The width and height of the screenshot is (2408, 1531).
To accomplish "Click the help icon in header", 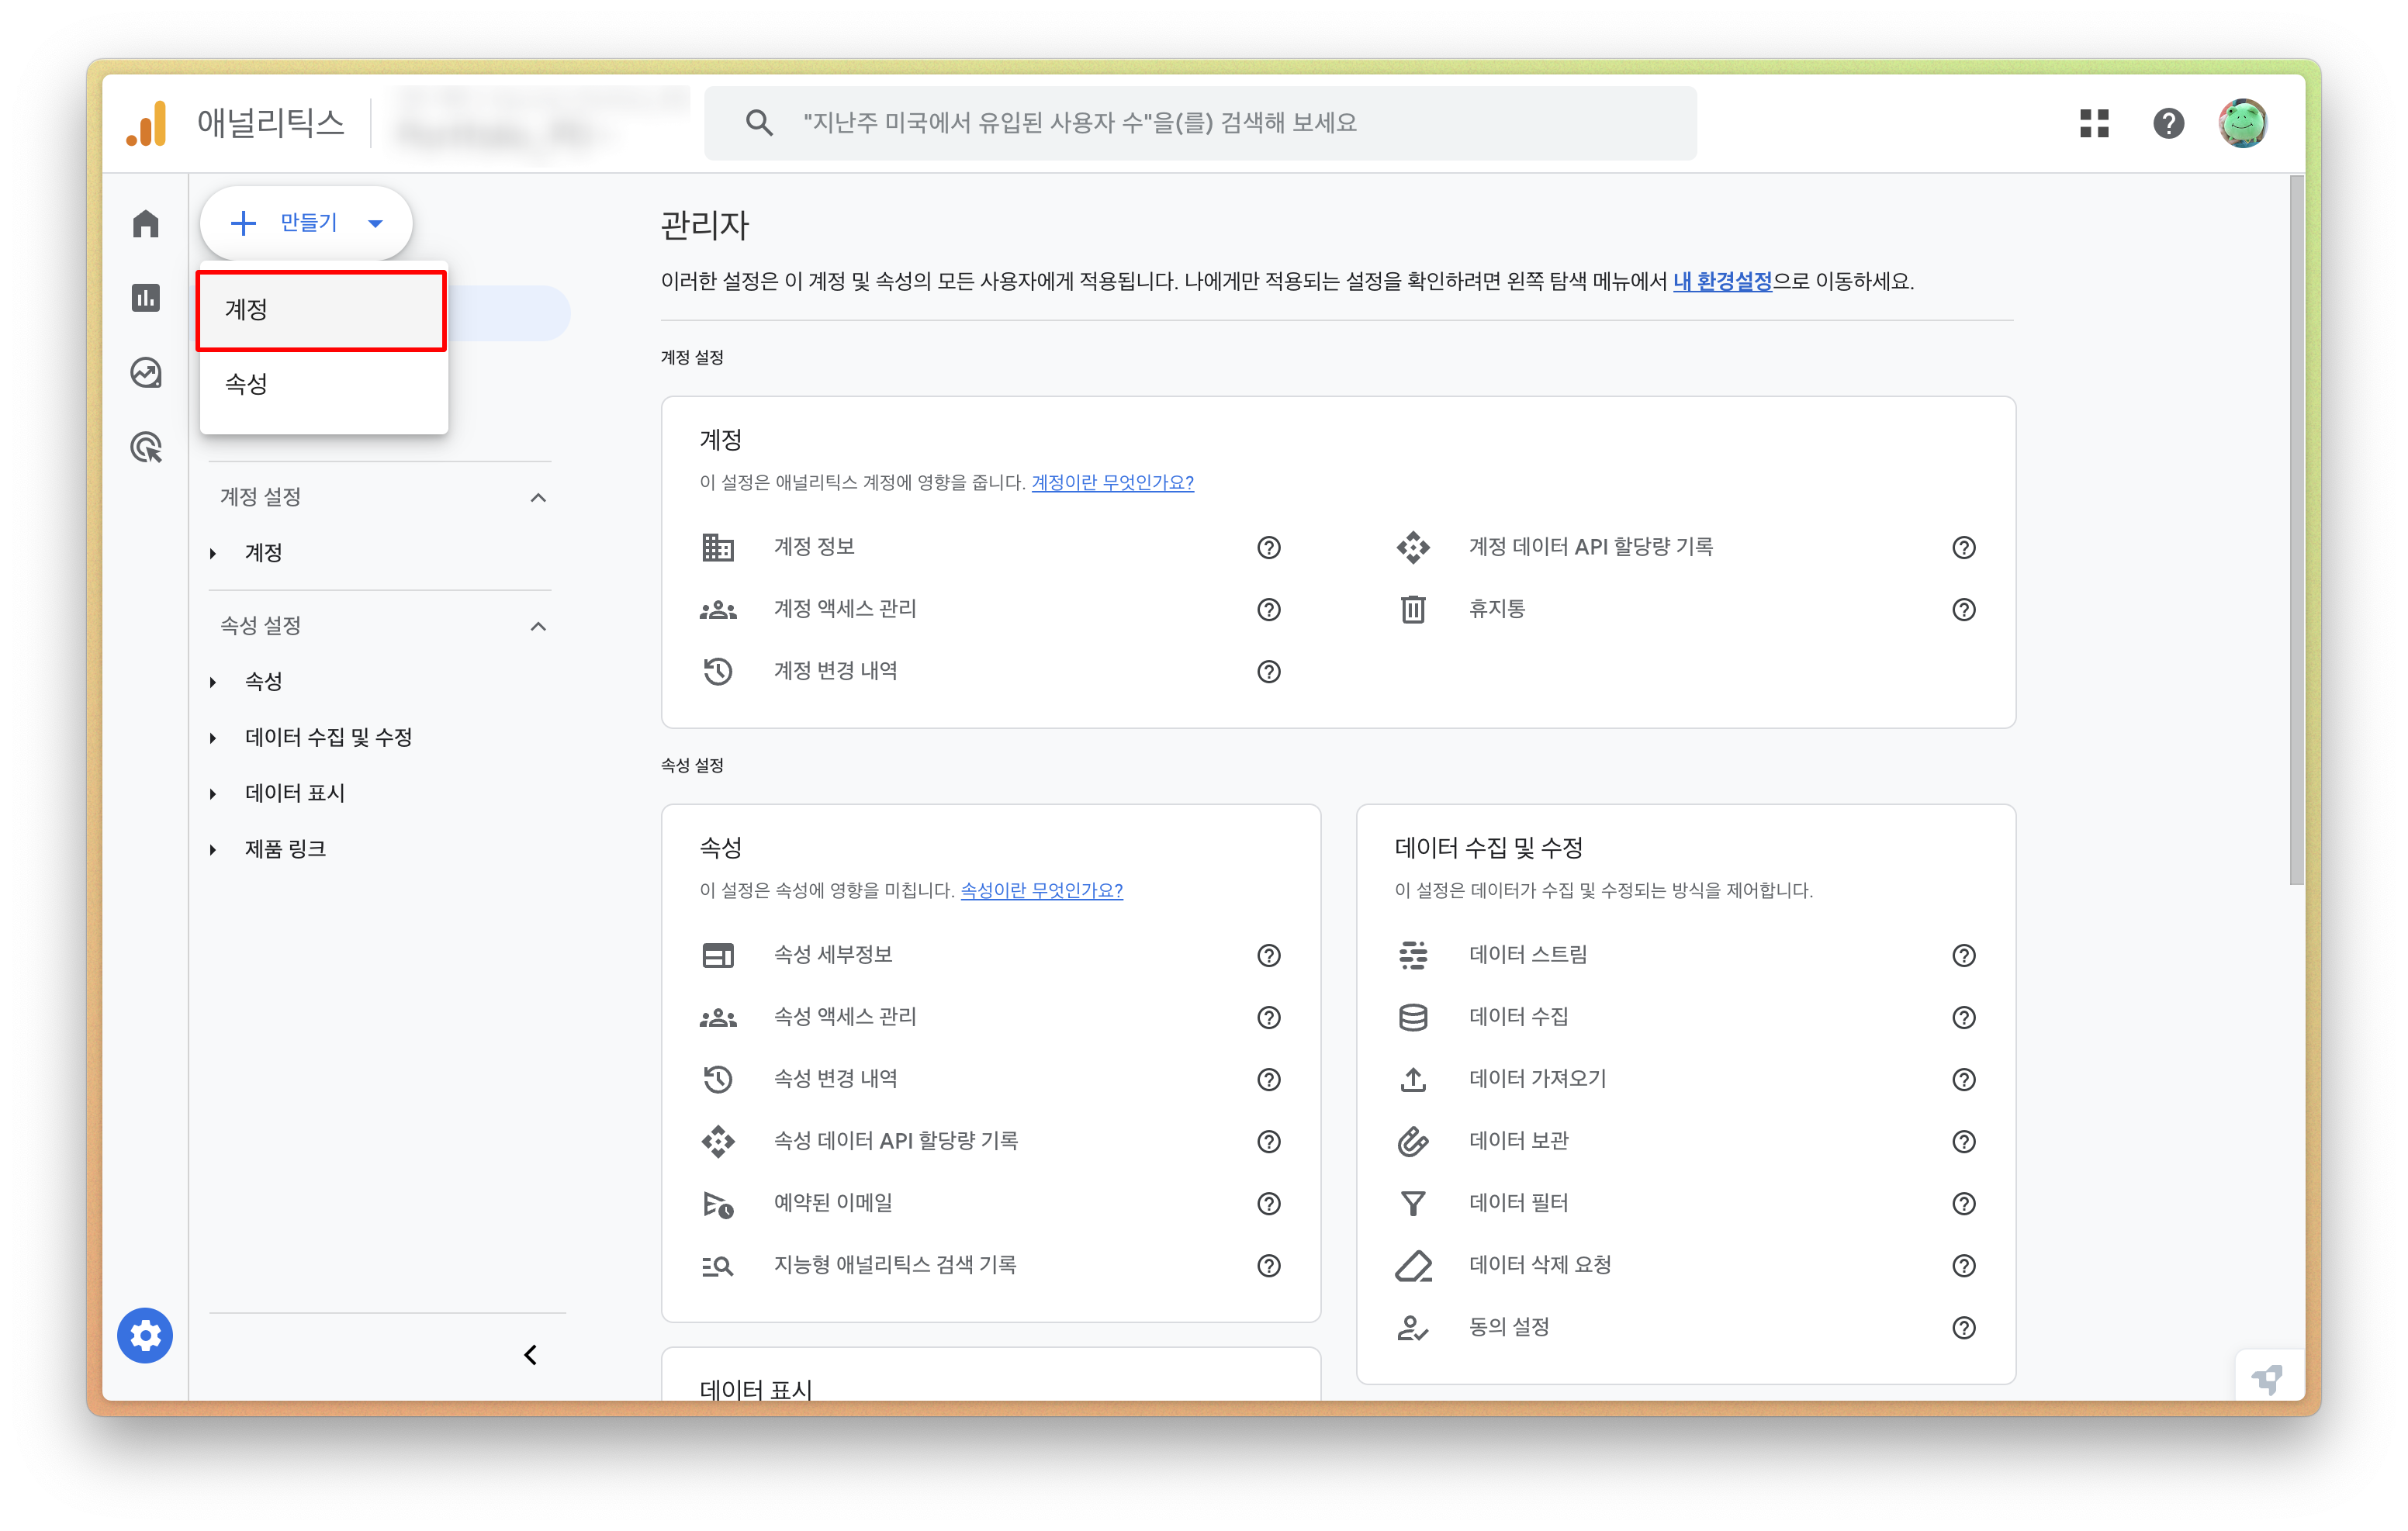I will click(x=2168, y=123).
